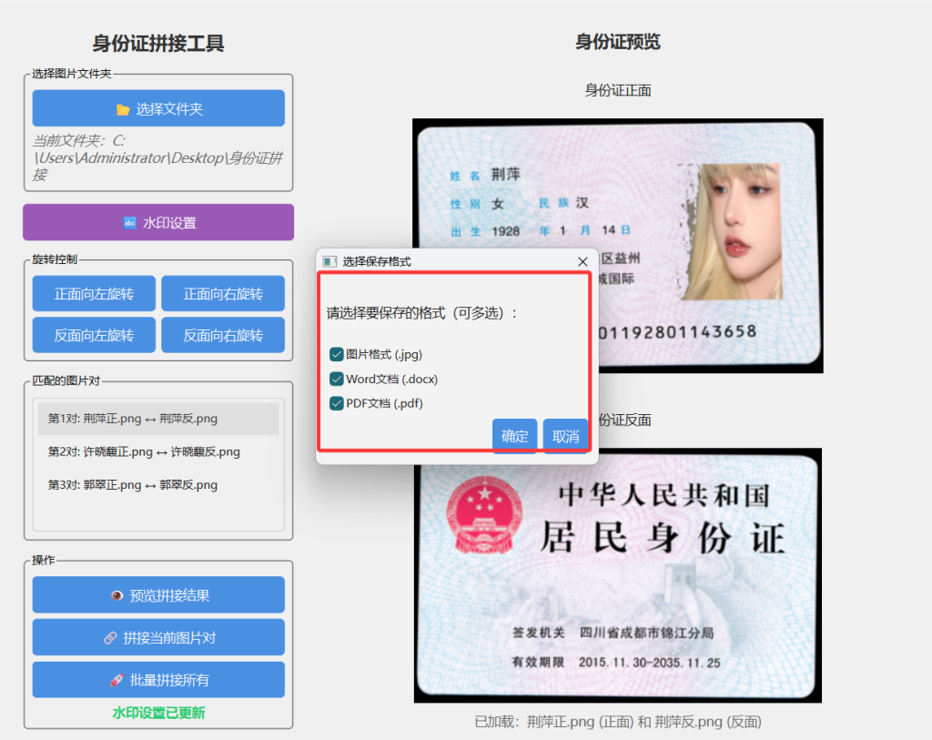
Task: Click the rocket icon on 批量拼接所有
Action: coord(116,680)
